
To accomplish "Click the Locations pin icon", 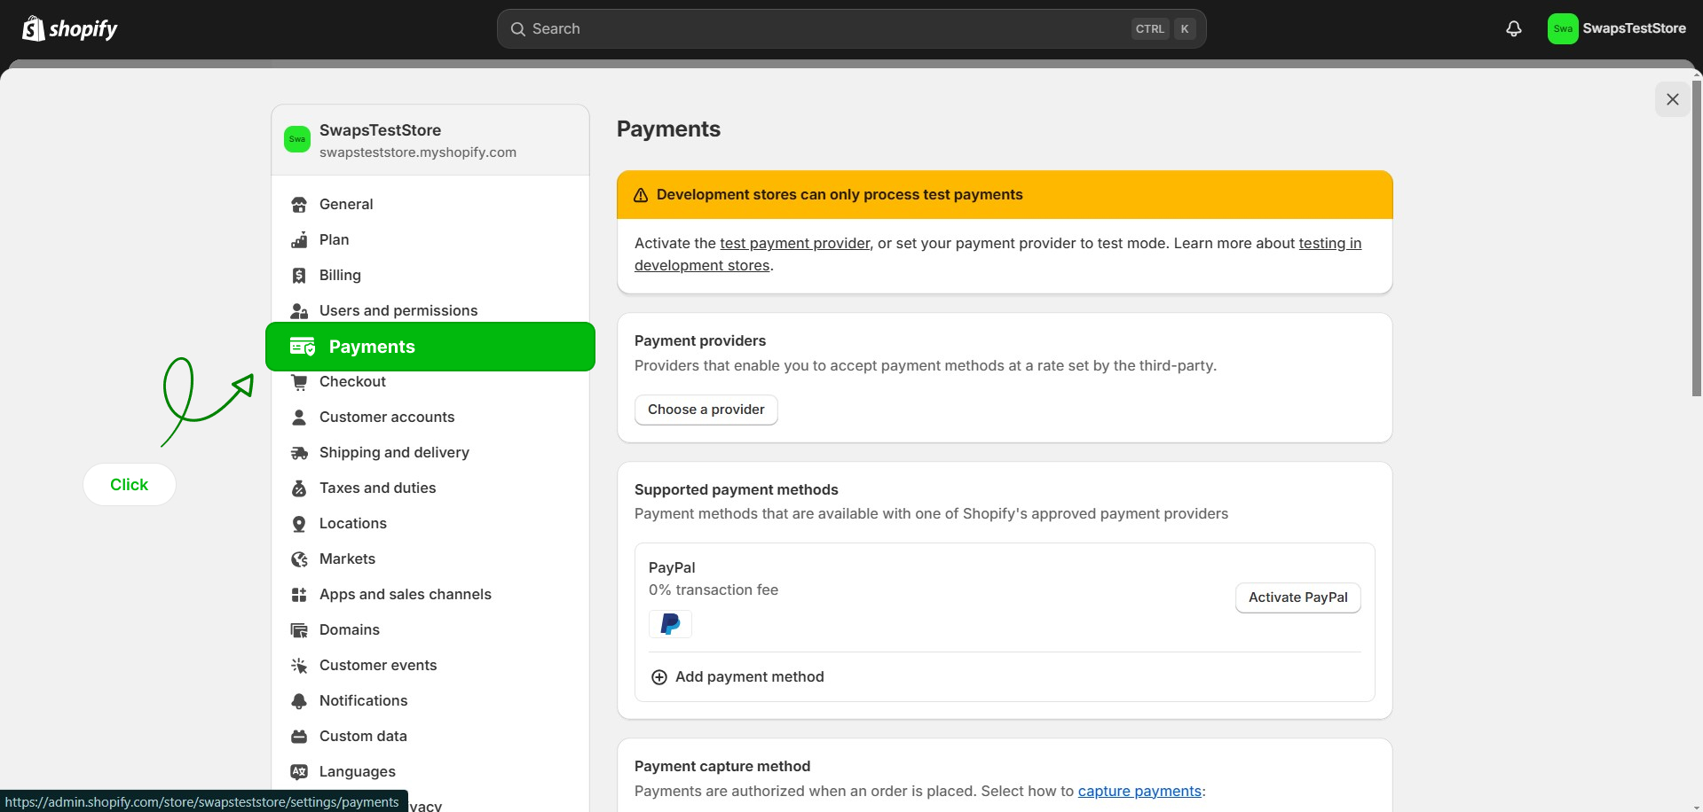I will pos(299,524).
